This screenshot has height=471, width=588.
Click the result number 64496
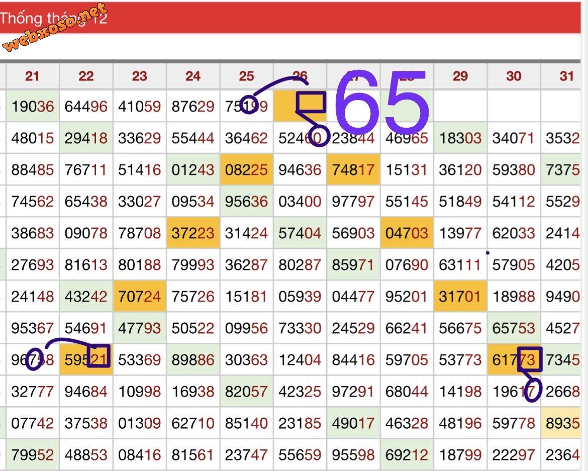(86, 107)
